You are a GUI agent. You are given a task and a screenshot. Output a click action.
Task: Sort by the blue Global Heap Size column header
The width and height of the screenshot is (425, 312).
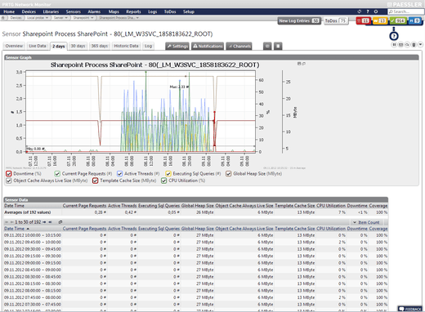198,229
